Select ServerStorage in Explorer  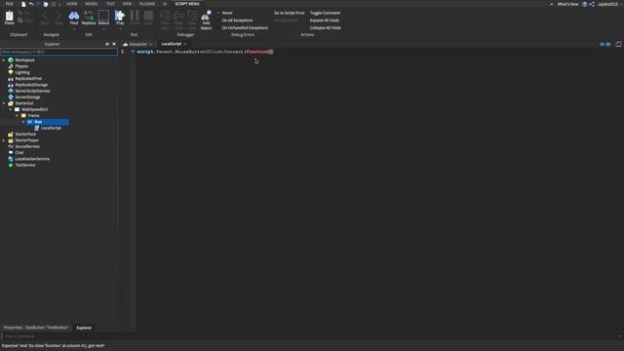click(x=27, y=97)
